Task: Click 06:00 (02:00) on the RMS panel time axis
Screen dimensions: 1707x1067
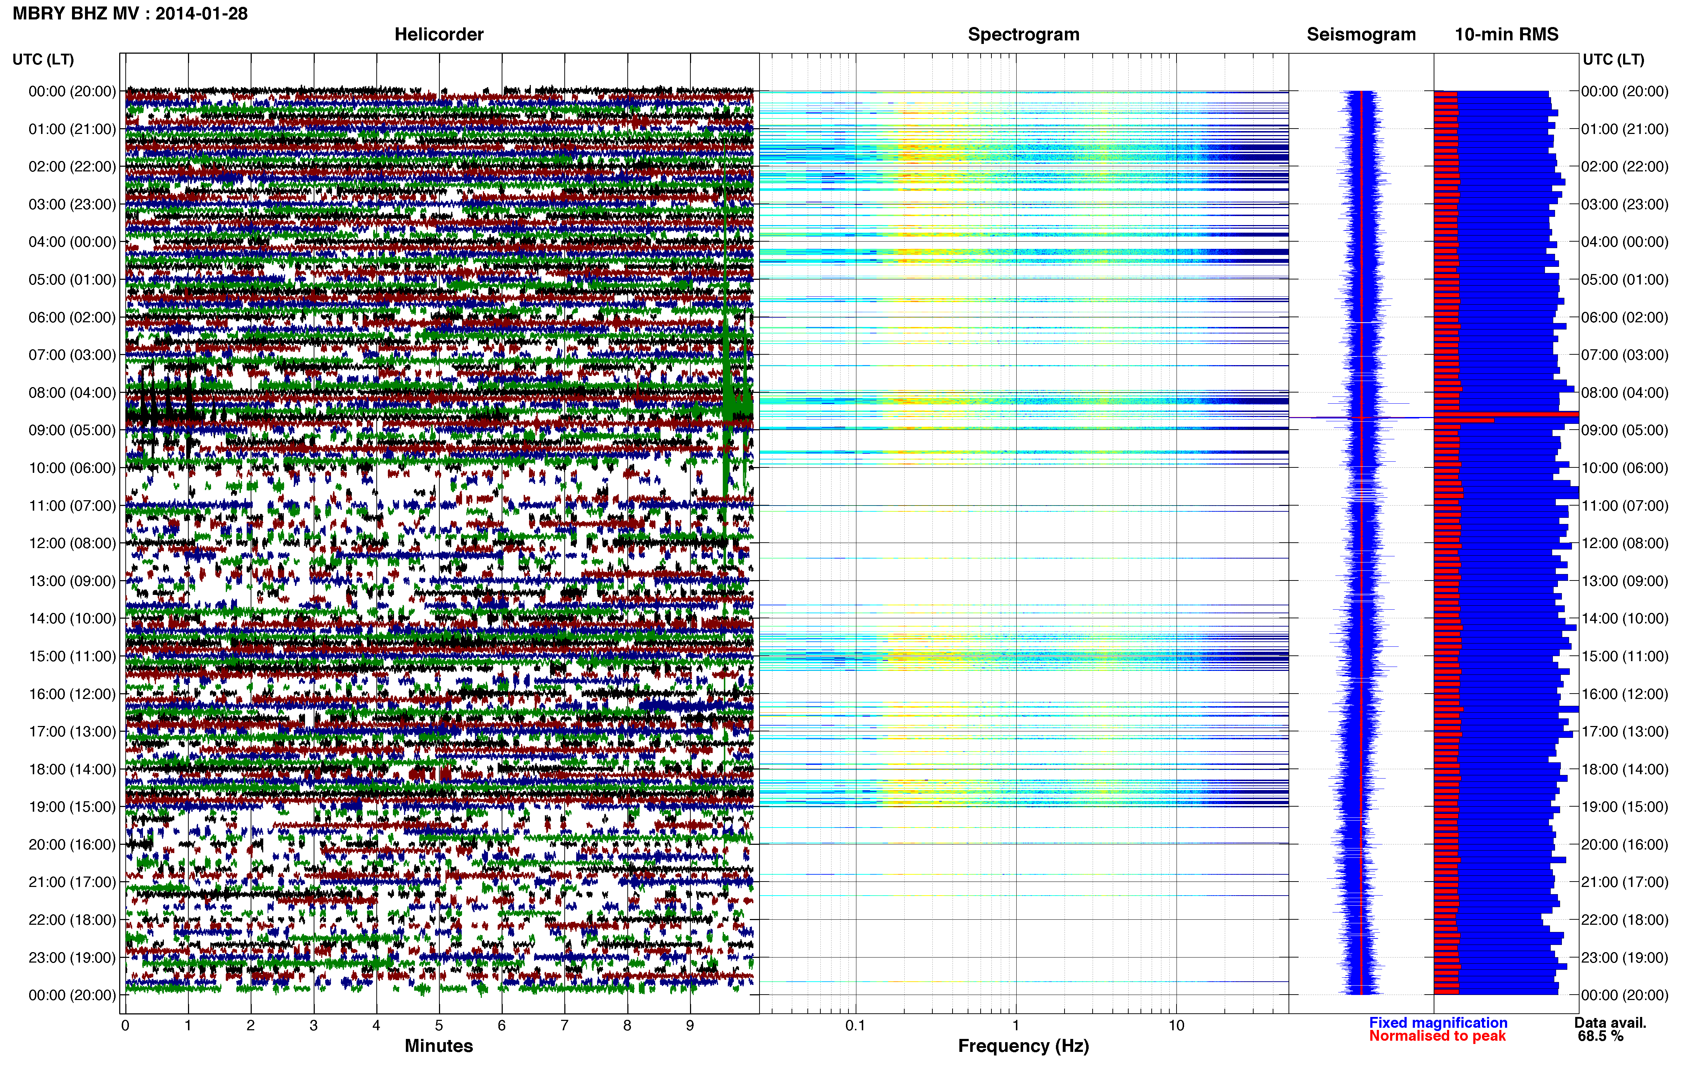Action: (x=1625, y=318)
